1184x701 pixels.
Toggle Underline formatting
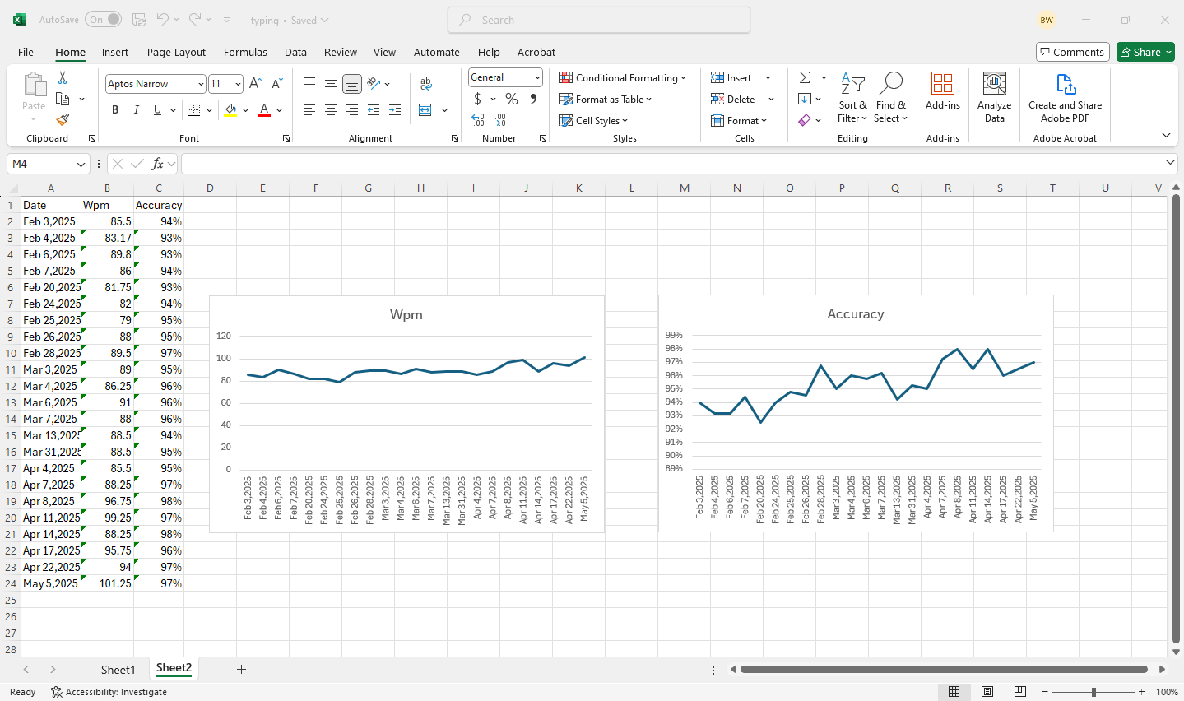[x=157, y=109]
